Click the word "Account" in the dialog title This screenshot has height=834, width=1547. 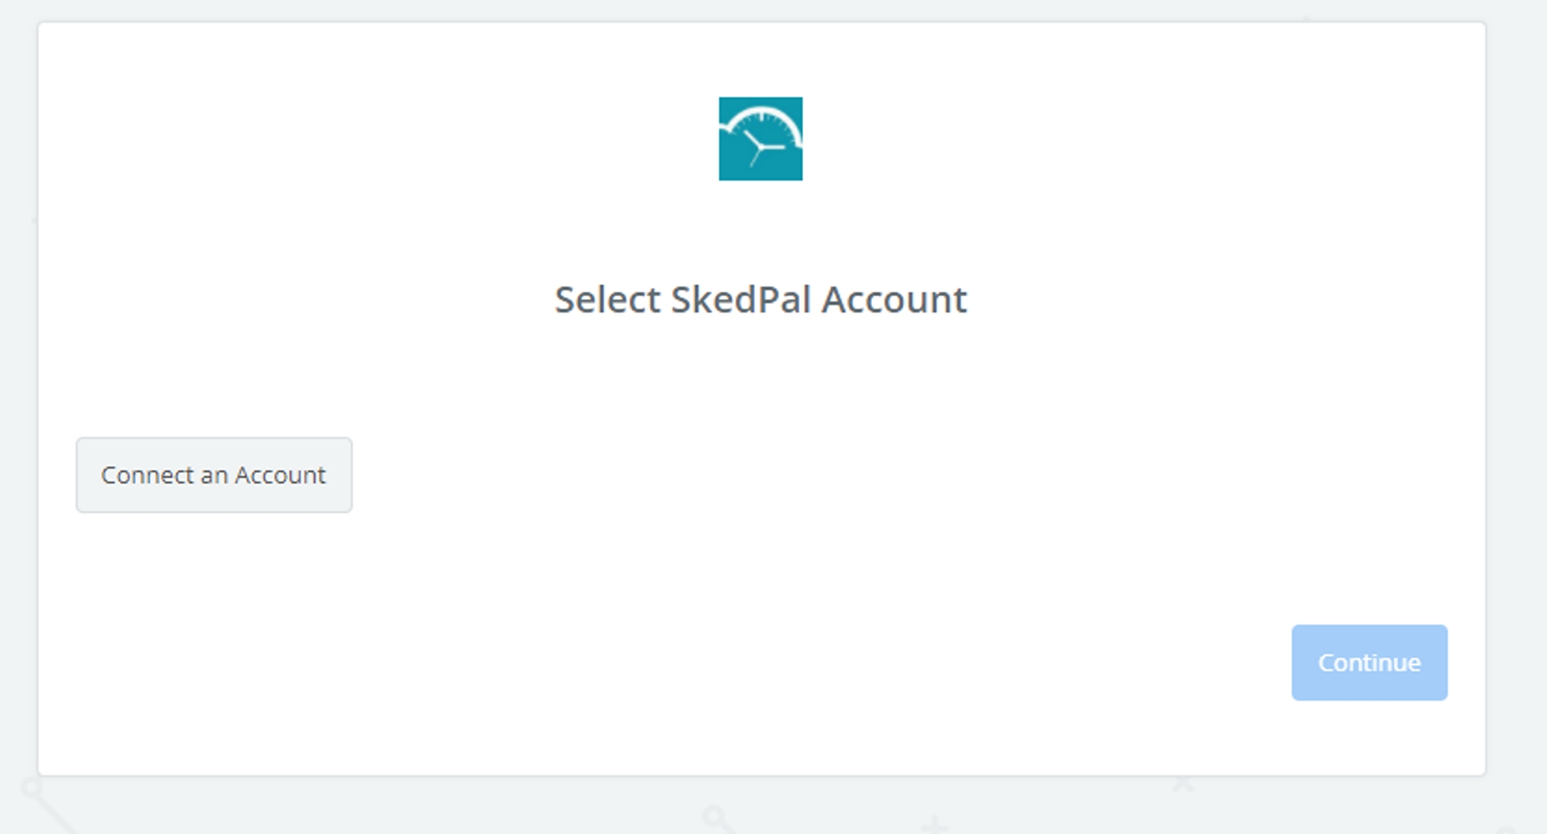(x=893, y=299)
